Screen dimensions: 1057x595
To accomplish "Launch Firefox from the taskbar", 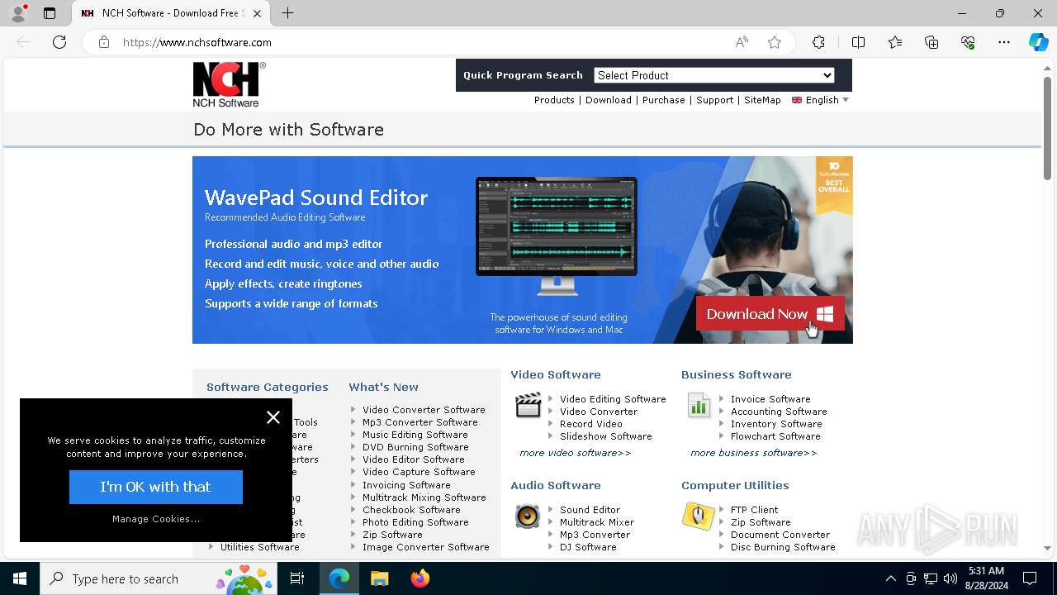I will (x=420, y=578).
